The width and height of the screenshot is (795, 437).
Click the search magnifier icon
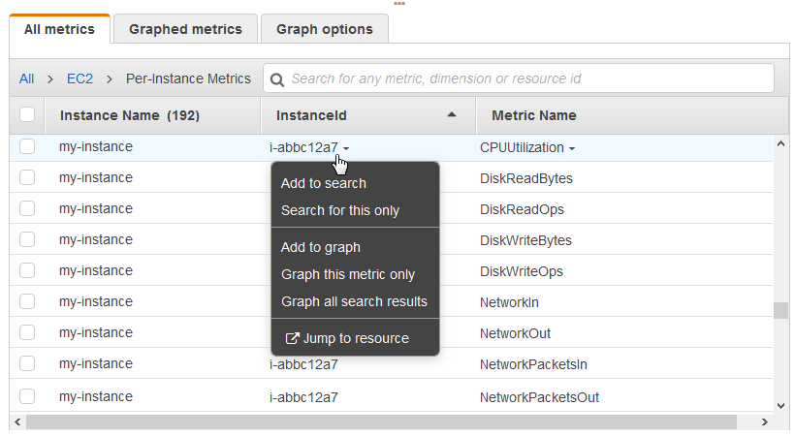(x=277, y=78)
